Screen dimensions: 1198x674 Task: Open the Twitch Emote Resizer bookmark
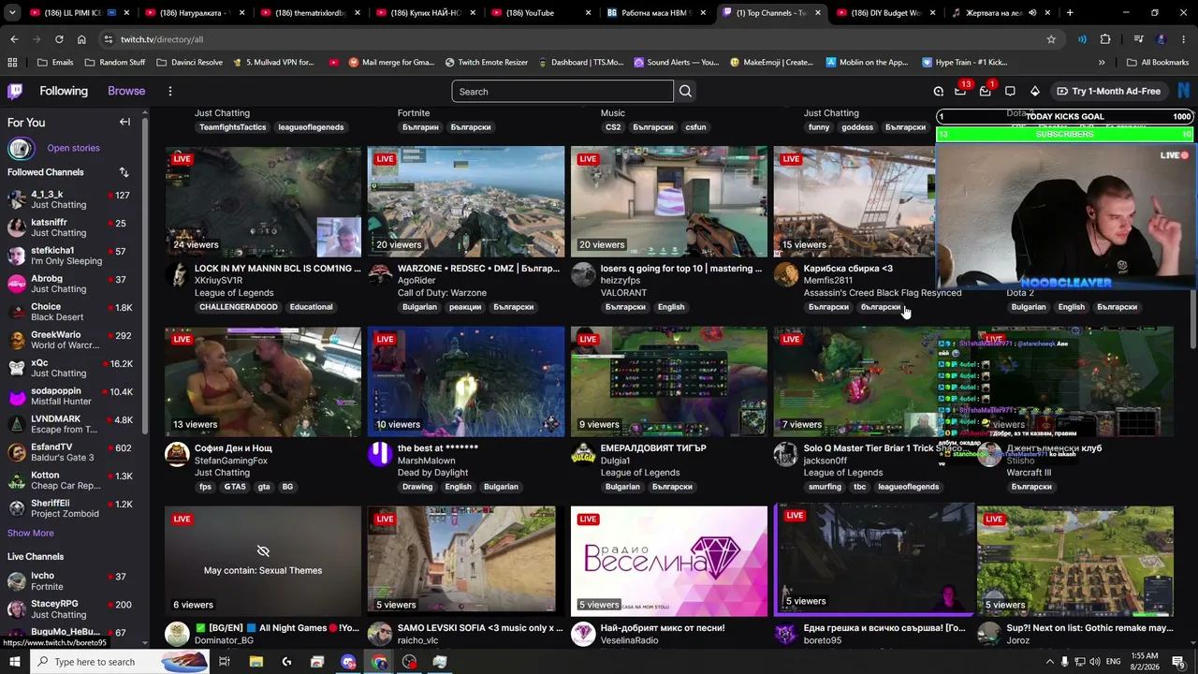487,63
